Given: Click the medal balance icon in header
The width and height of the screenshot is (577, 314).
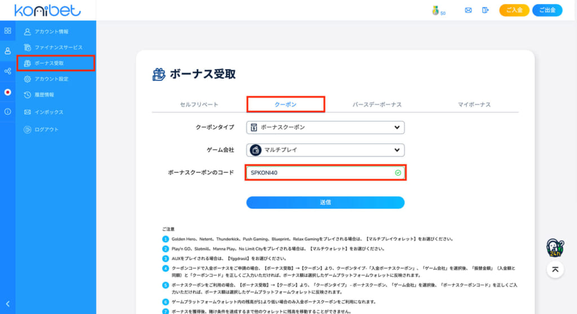Looking at the screenshot, I should point(436,11).
